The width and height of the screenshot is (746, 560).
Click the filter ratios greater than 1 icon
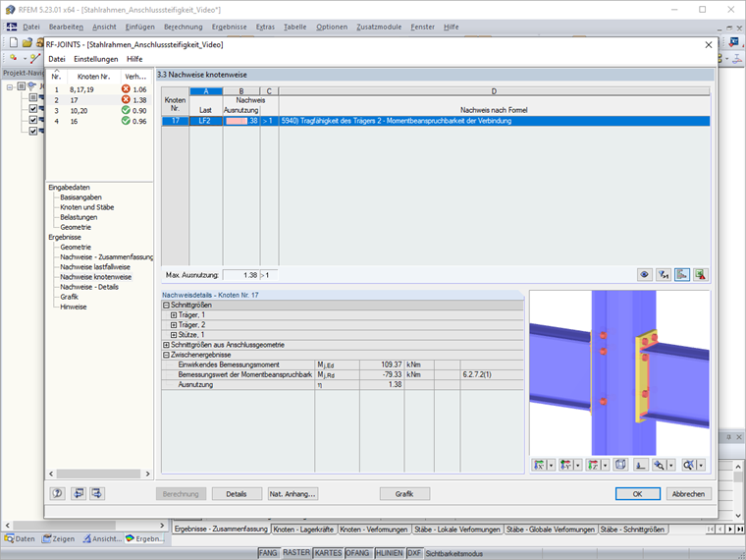pos(664,275)
